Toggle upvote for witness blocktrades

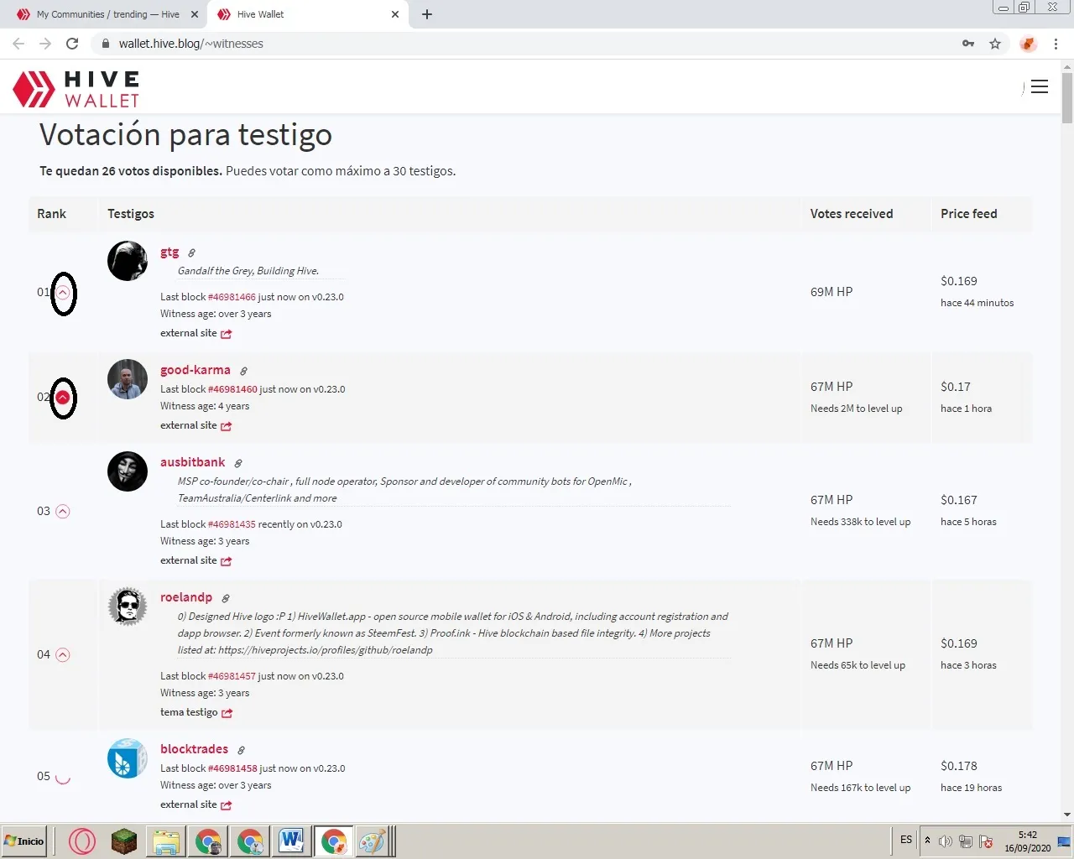pos(63,777)
